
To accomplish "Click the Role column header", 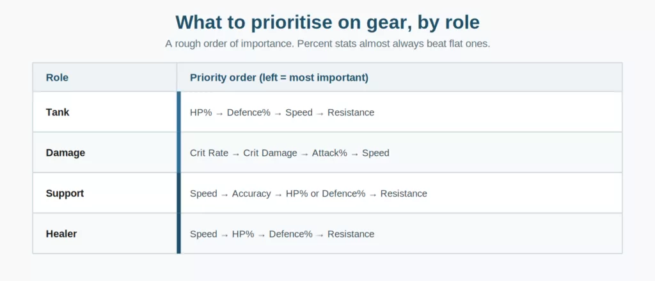I will click(x=57, y=77).
